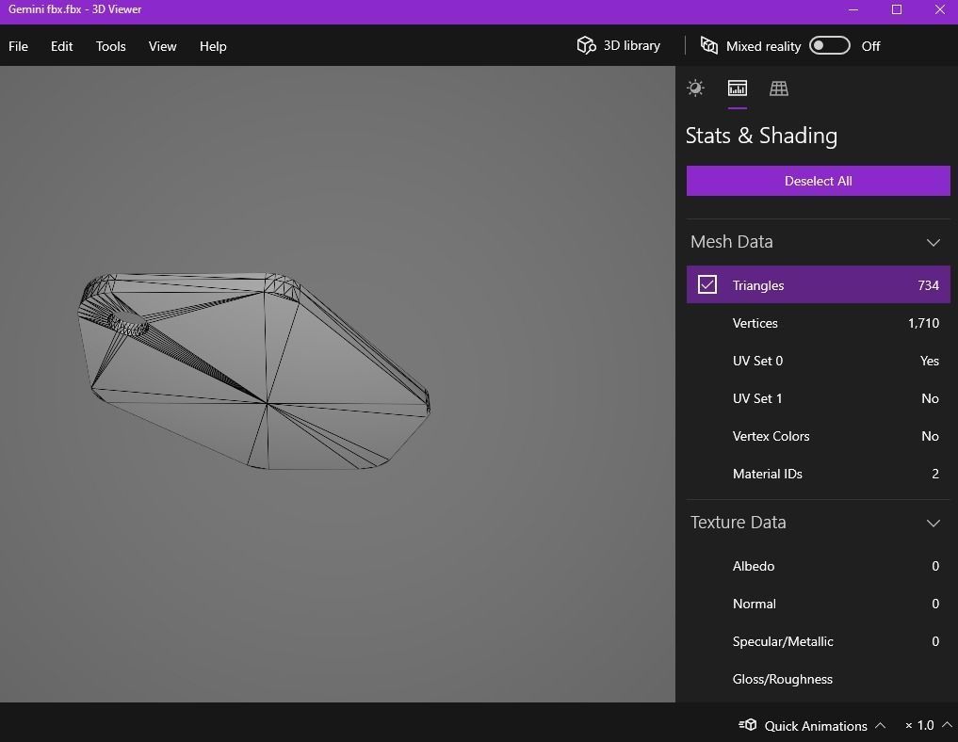Minimize the 3D Viewer window
This screenshot has height=742, width=958.
tap(853, 9)
